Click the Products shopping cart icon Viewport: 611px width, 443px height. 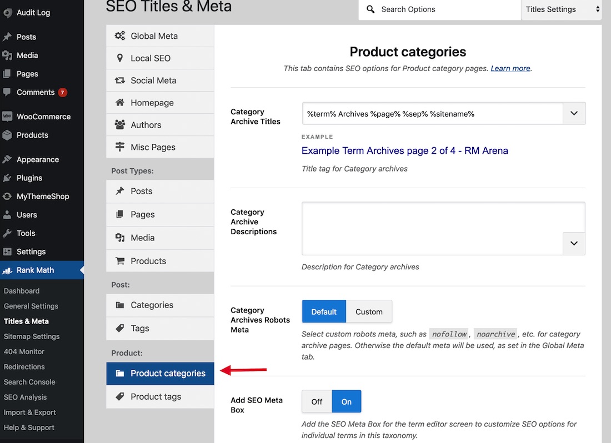(x=120, y=261)
